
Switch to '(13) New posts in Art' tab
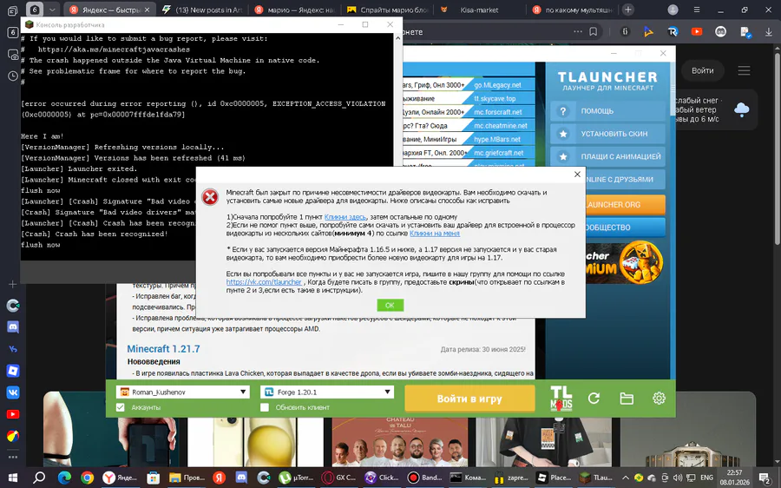pos(203,10)
